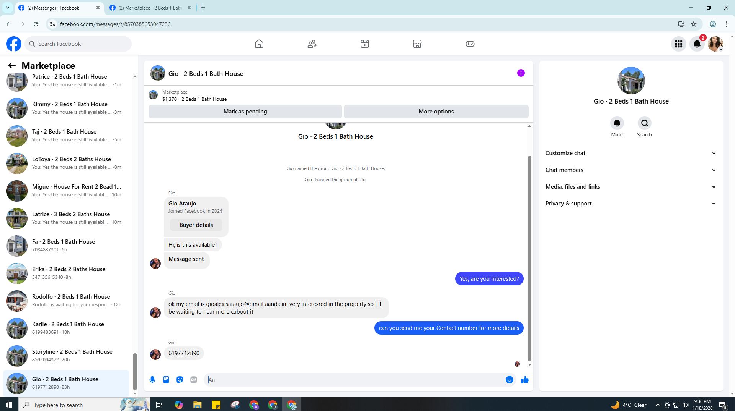Open Rodolfo 2 Beds 1 Bath conversation
735x411 pixels.
(x=66, y=301)
